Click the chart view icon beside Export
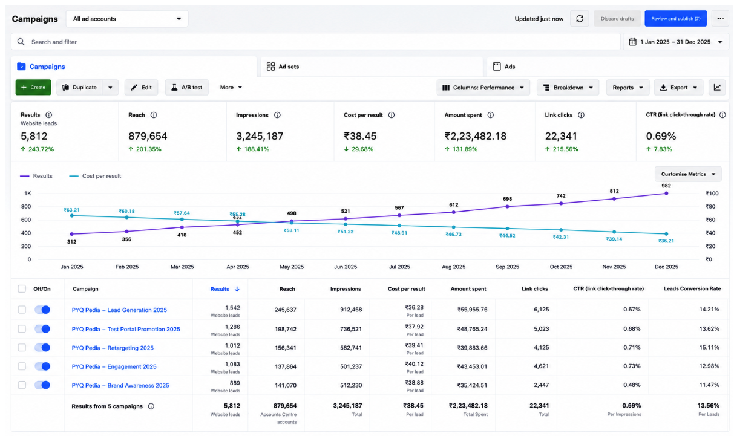 coord(717,88)
